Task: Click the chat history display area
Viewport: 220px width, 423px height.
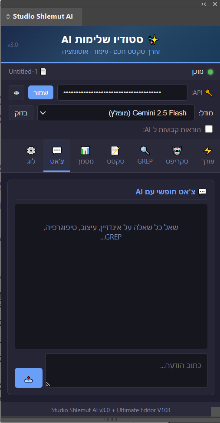Action: [111, 276]
